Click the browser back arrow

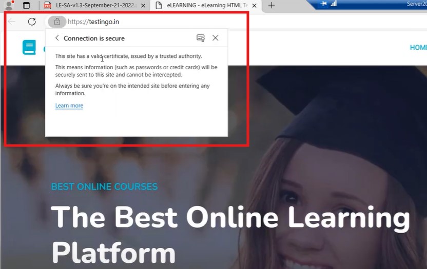coord(11,22)
